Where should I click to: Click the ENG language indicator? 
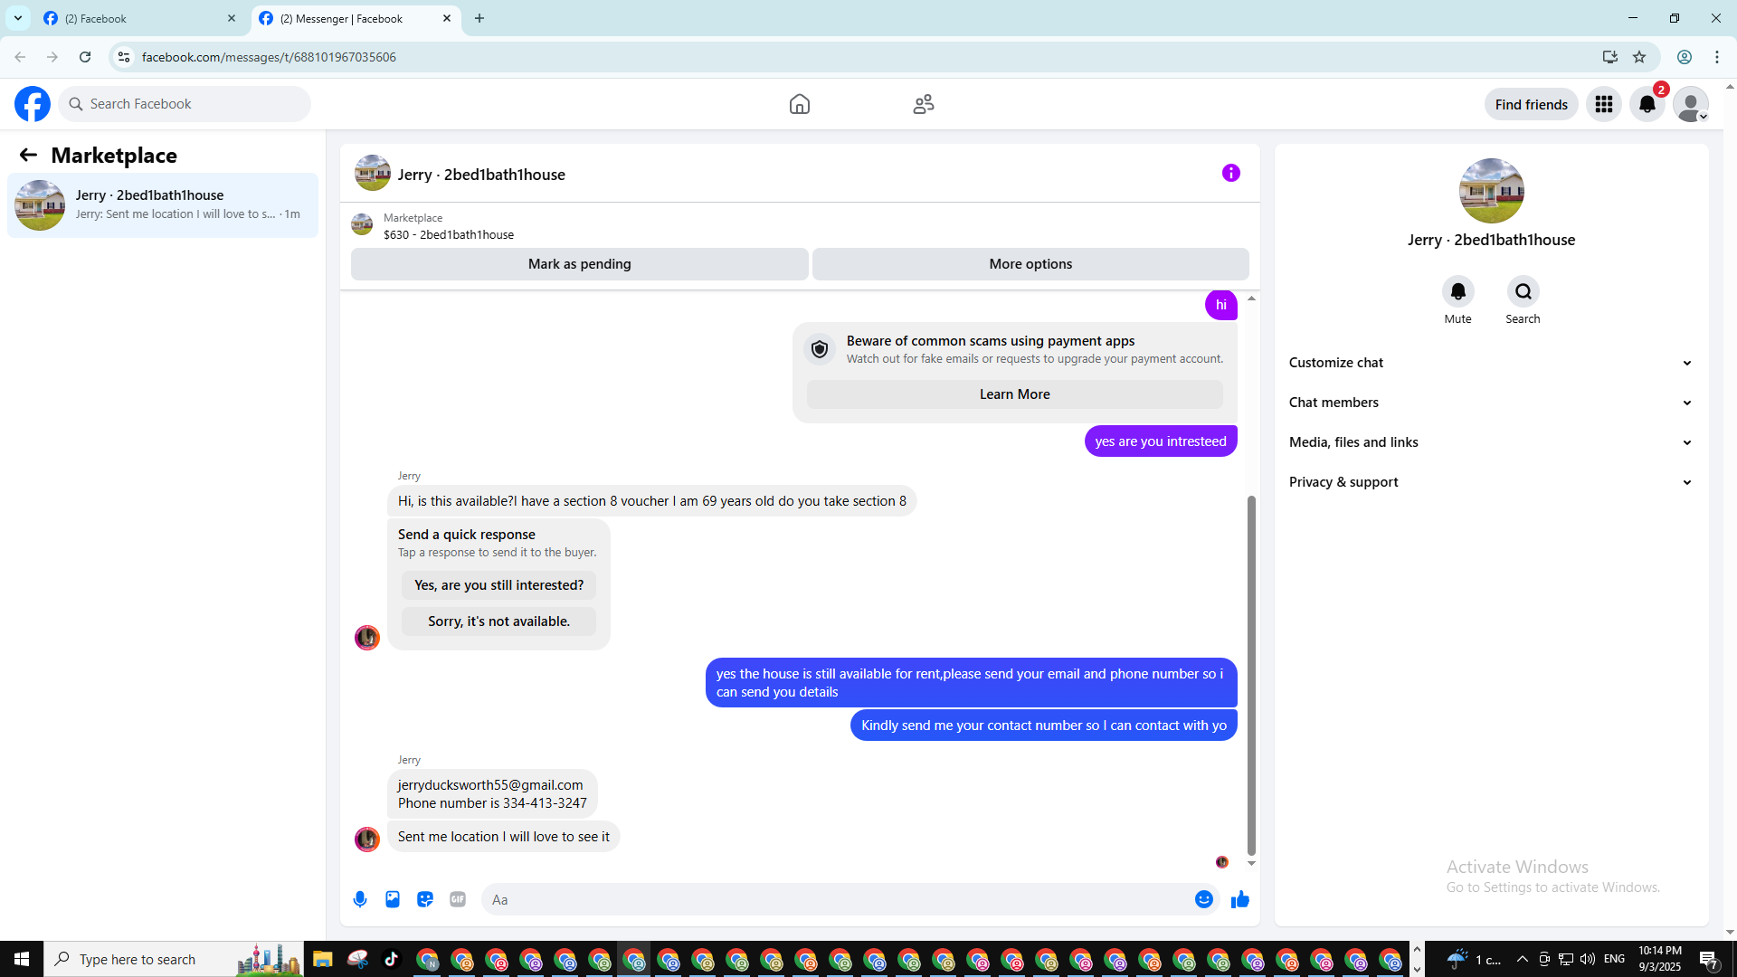point(1614,959)
